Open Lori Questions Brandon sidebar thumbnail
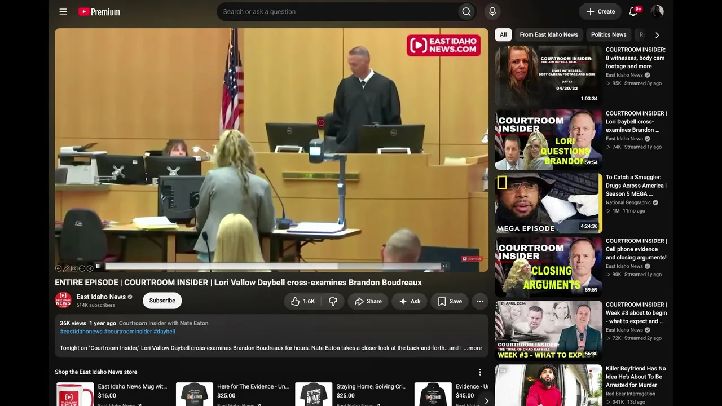Viewport: 722px width, 406px height. coord(549,139)
